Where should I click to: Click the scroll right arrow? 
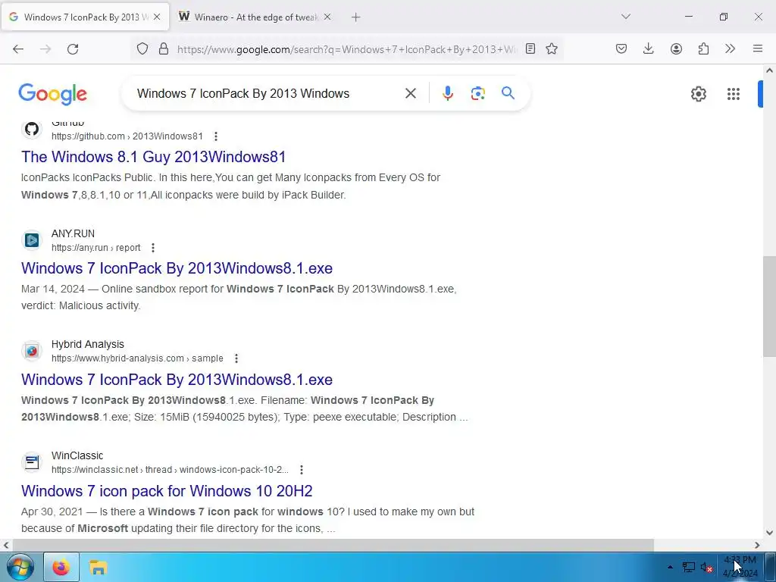[x=757, y=546]
